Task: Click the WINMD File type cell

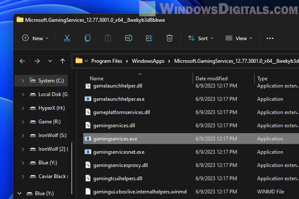Action: pyautogui.click(x=270, y=192)
